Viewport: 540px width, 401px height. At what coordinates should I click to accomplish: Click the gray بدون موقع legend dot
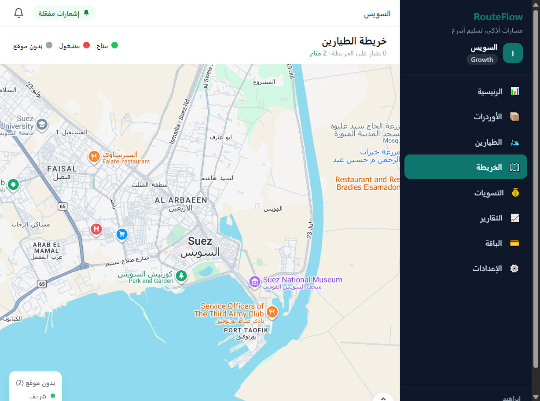[49, 45]
